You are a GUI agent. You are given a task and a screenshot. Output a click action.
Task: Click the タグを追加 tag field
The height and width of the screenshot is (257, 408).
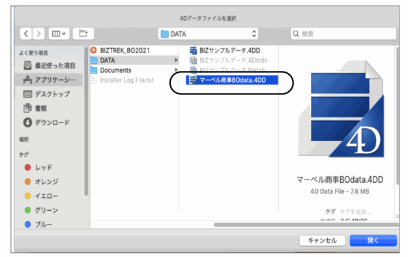click(355, 211)
